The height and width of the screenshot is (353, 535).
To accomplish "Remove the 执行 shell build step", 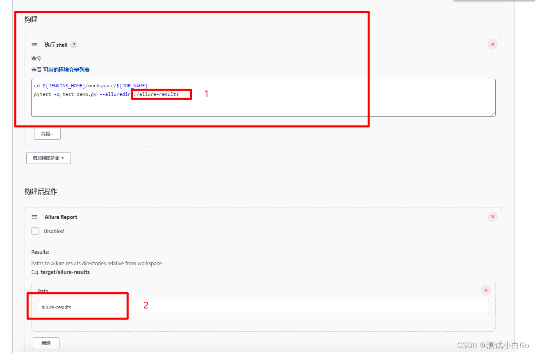I will pyautogui.click(x=492, y=44).
